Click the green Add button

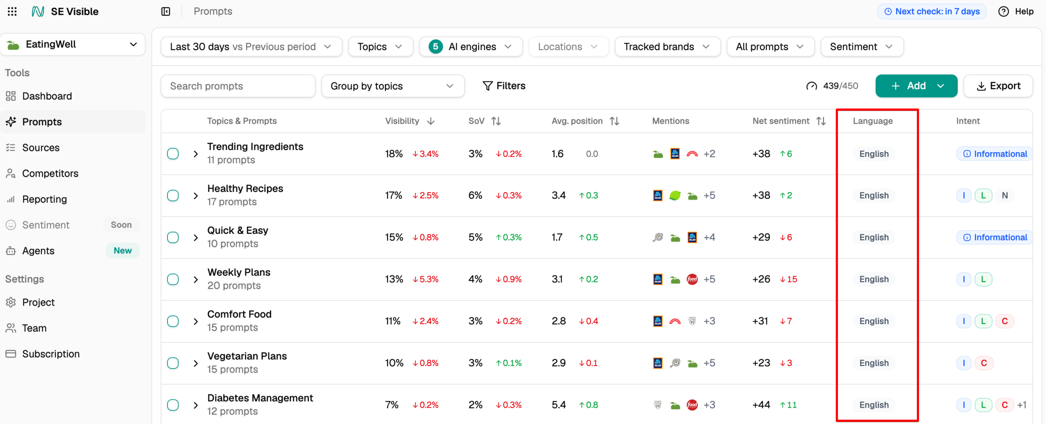click(x=916, y=86)
